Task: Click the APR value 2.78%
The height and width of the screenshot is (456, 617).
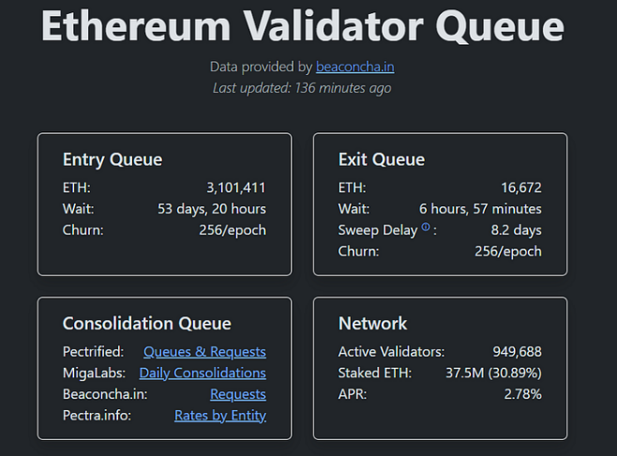Action: pos(523,394)
